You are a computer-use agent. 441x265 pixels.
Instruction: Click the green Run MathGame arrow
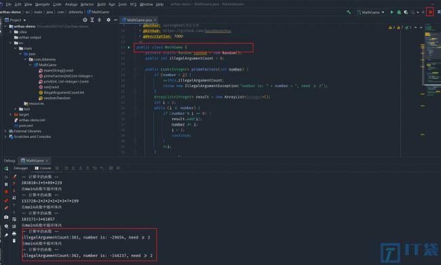click(x=391, y=12)
